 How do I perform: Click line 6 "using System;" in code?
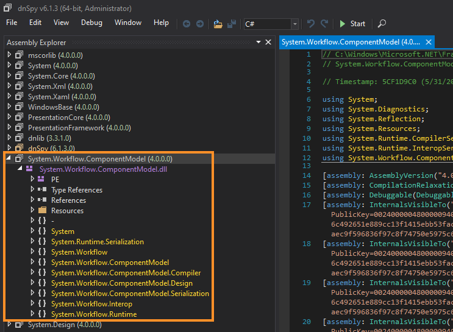(350, 99)
